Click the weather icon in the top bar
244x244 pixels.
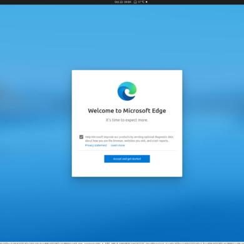(x=135, y=2)
